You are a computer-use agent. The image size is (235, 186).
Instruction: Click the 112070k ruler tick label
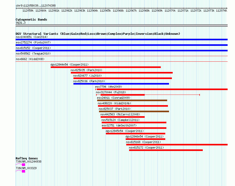point(170,11)
